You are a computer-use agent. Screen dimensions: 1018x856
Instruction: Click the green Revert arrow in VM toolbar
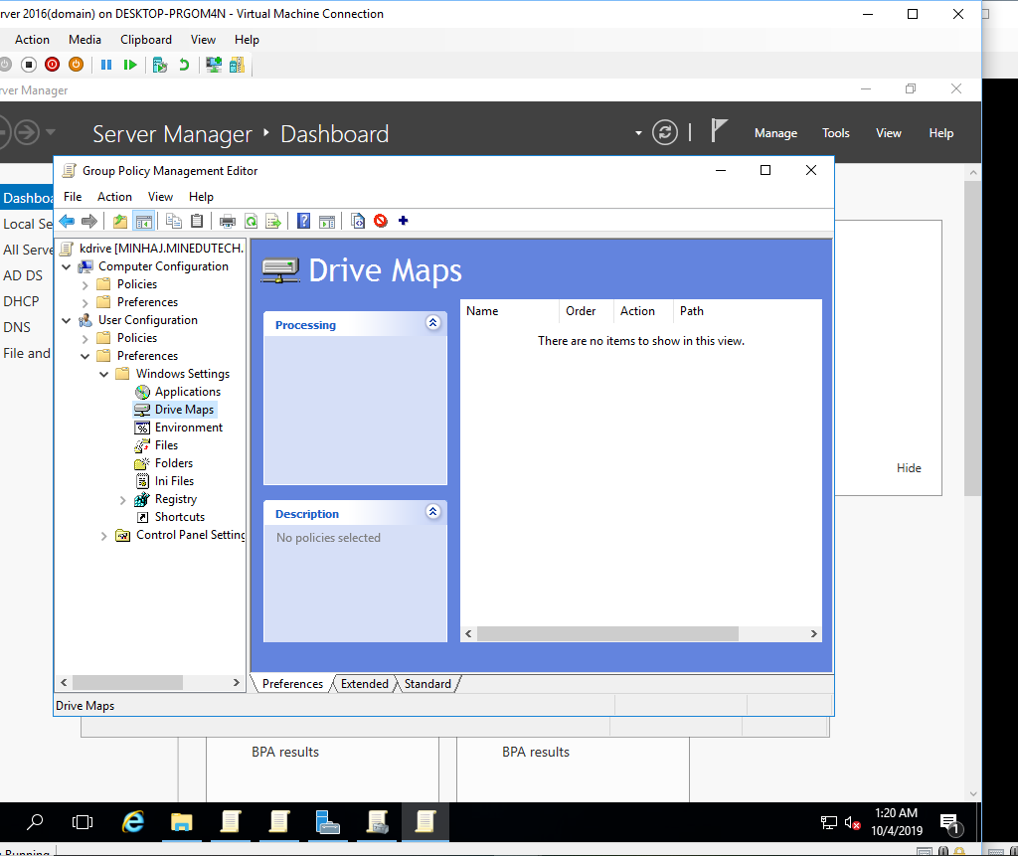184,65
